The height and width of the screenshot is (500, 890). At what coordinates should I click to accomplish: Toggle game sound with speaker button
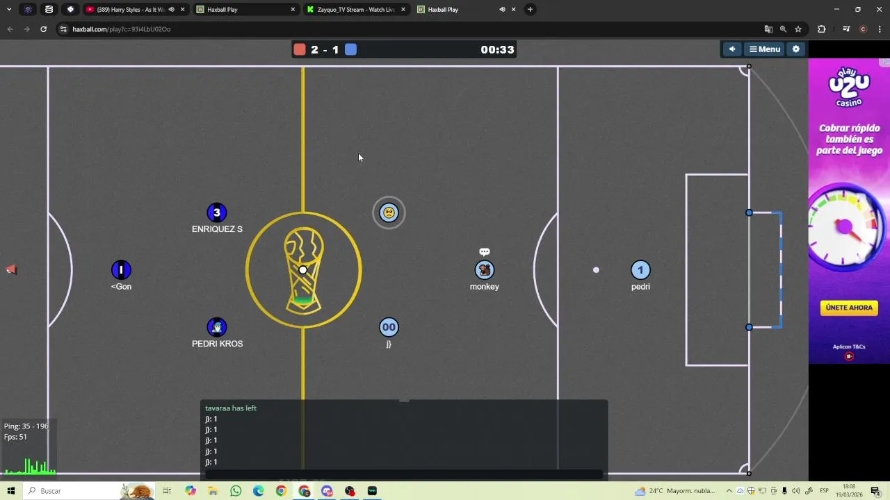coord(732,49)
